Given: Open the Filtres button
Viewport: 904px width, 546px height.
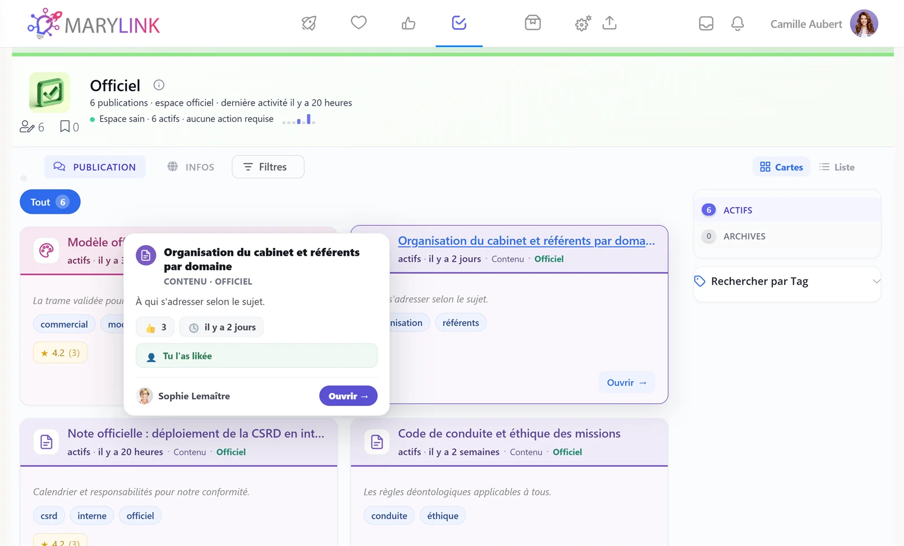Looking at the screenshot, I should (268, 167).
